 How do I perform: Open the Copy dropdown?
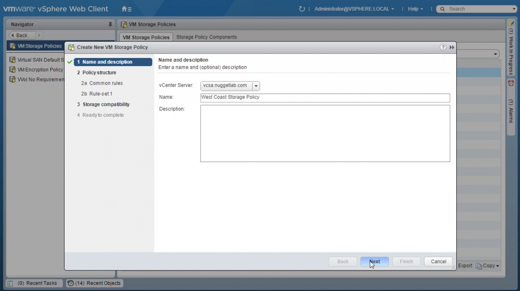pos(488,266)
